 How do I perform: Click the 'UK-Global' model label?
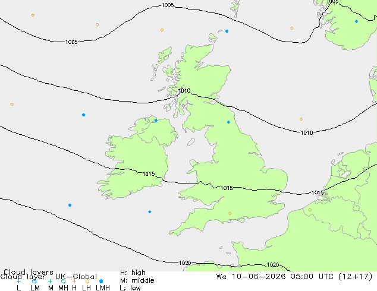tap(76, 277)
